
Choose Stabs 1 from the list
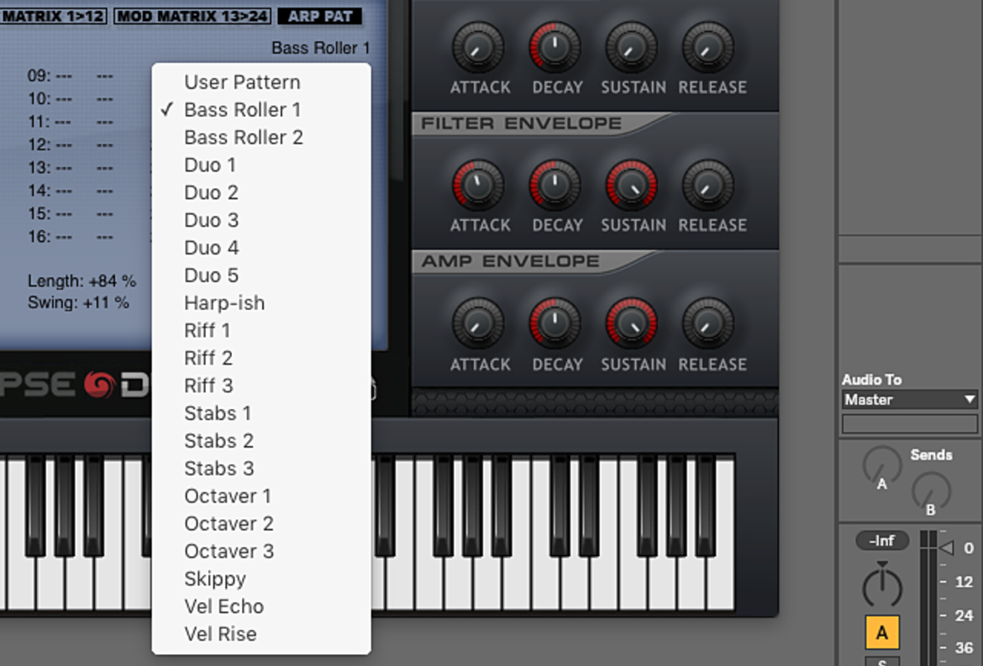click(x=261, y=413)
